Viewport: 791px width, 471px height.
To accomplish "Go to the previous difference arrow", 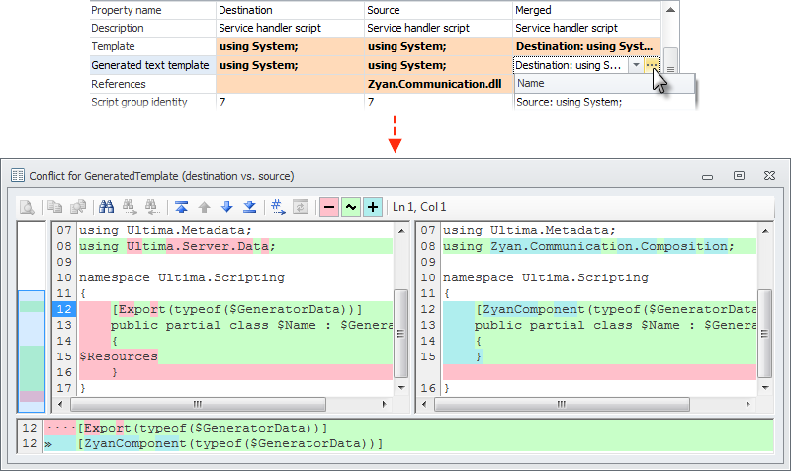I will click(x=204, y=207).
